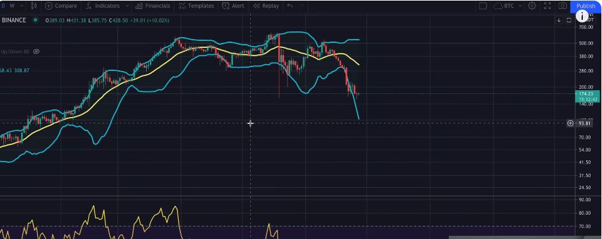Screen dimensions: 602x239
Task: Open the BTC cloud layout dropdown
Action: point(508,6)
